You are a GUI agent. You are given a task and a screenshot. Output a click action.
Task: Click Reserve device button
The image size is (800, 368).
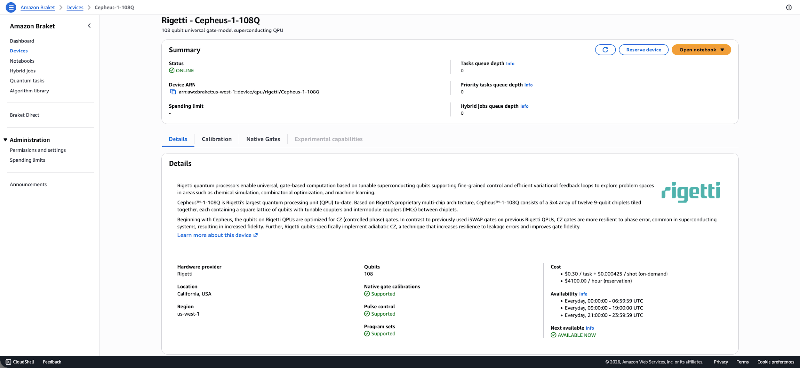tap(644, 50)
